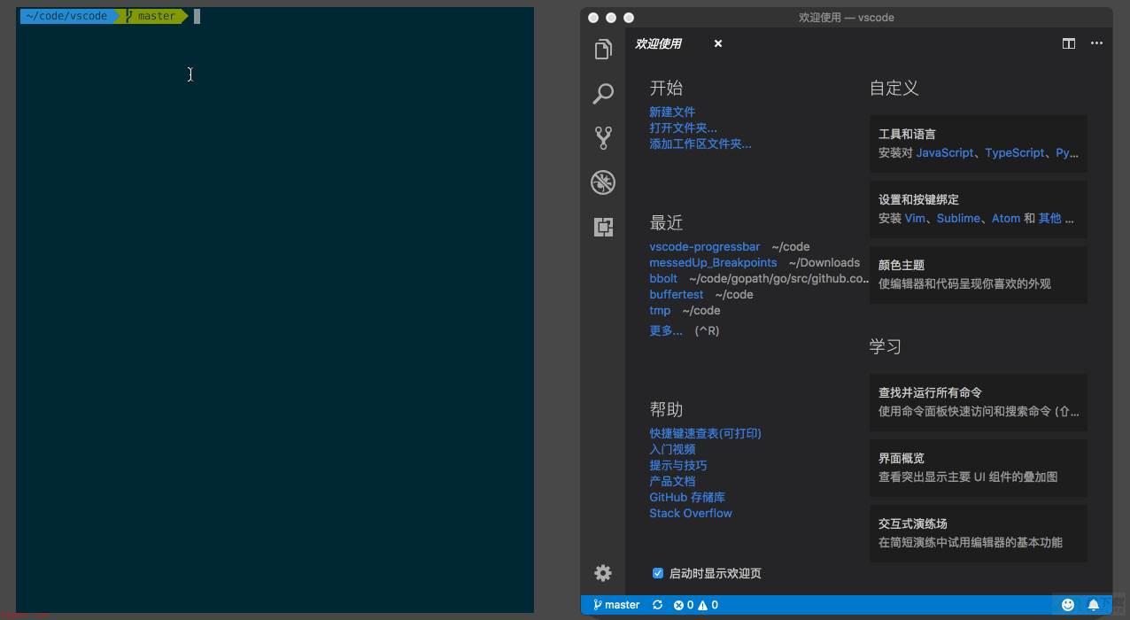This screenshot has height=620, width=1130.
Task: Open the GitHub 存储库 link
Action: click(687, 497)
